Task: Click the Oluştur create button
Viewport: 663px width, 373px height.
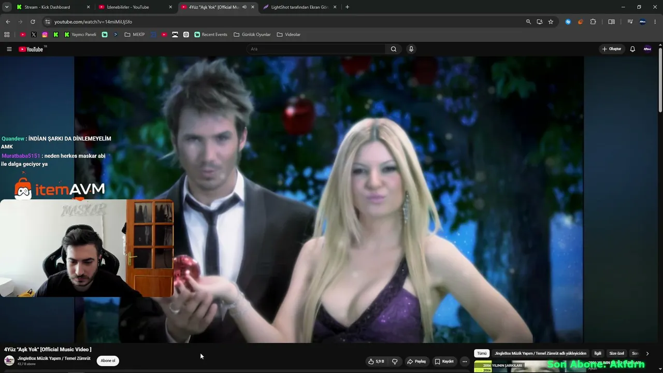Action: click(x=612, y=49)
